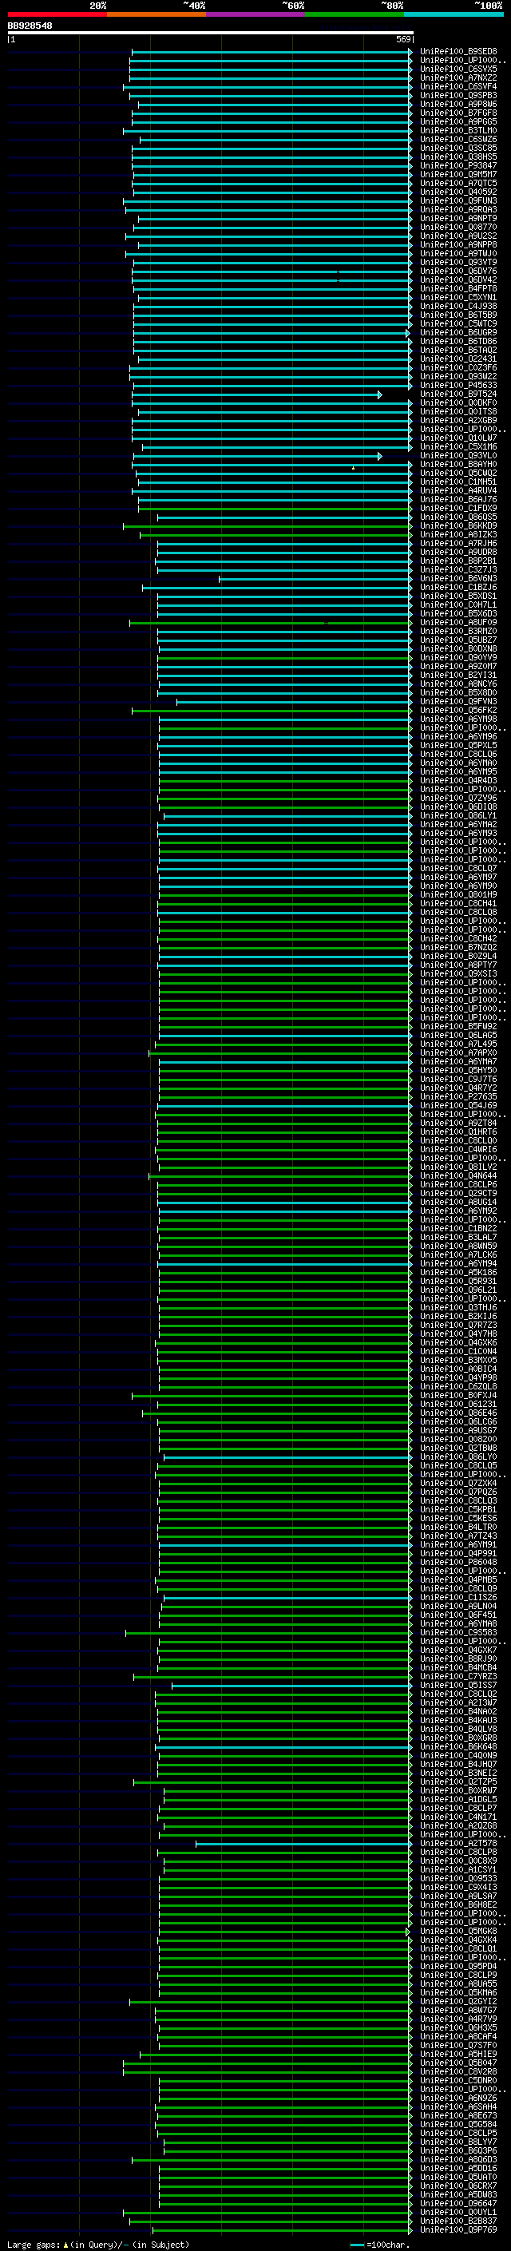
Task: Select hit UniRef100_B3RMZ0
Action: pos(458,631)
